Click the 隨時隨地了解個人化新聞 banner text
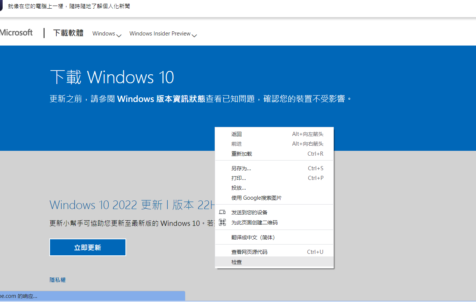This screenshot has height=302, width=476. point(69,6)
